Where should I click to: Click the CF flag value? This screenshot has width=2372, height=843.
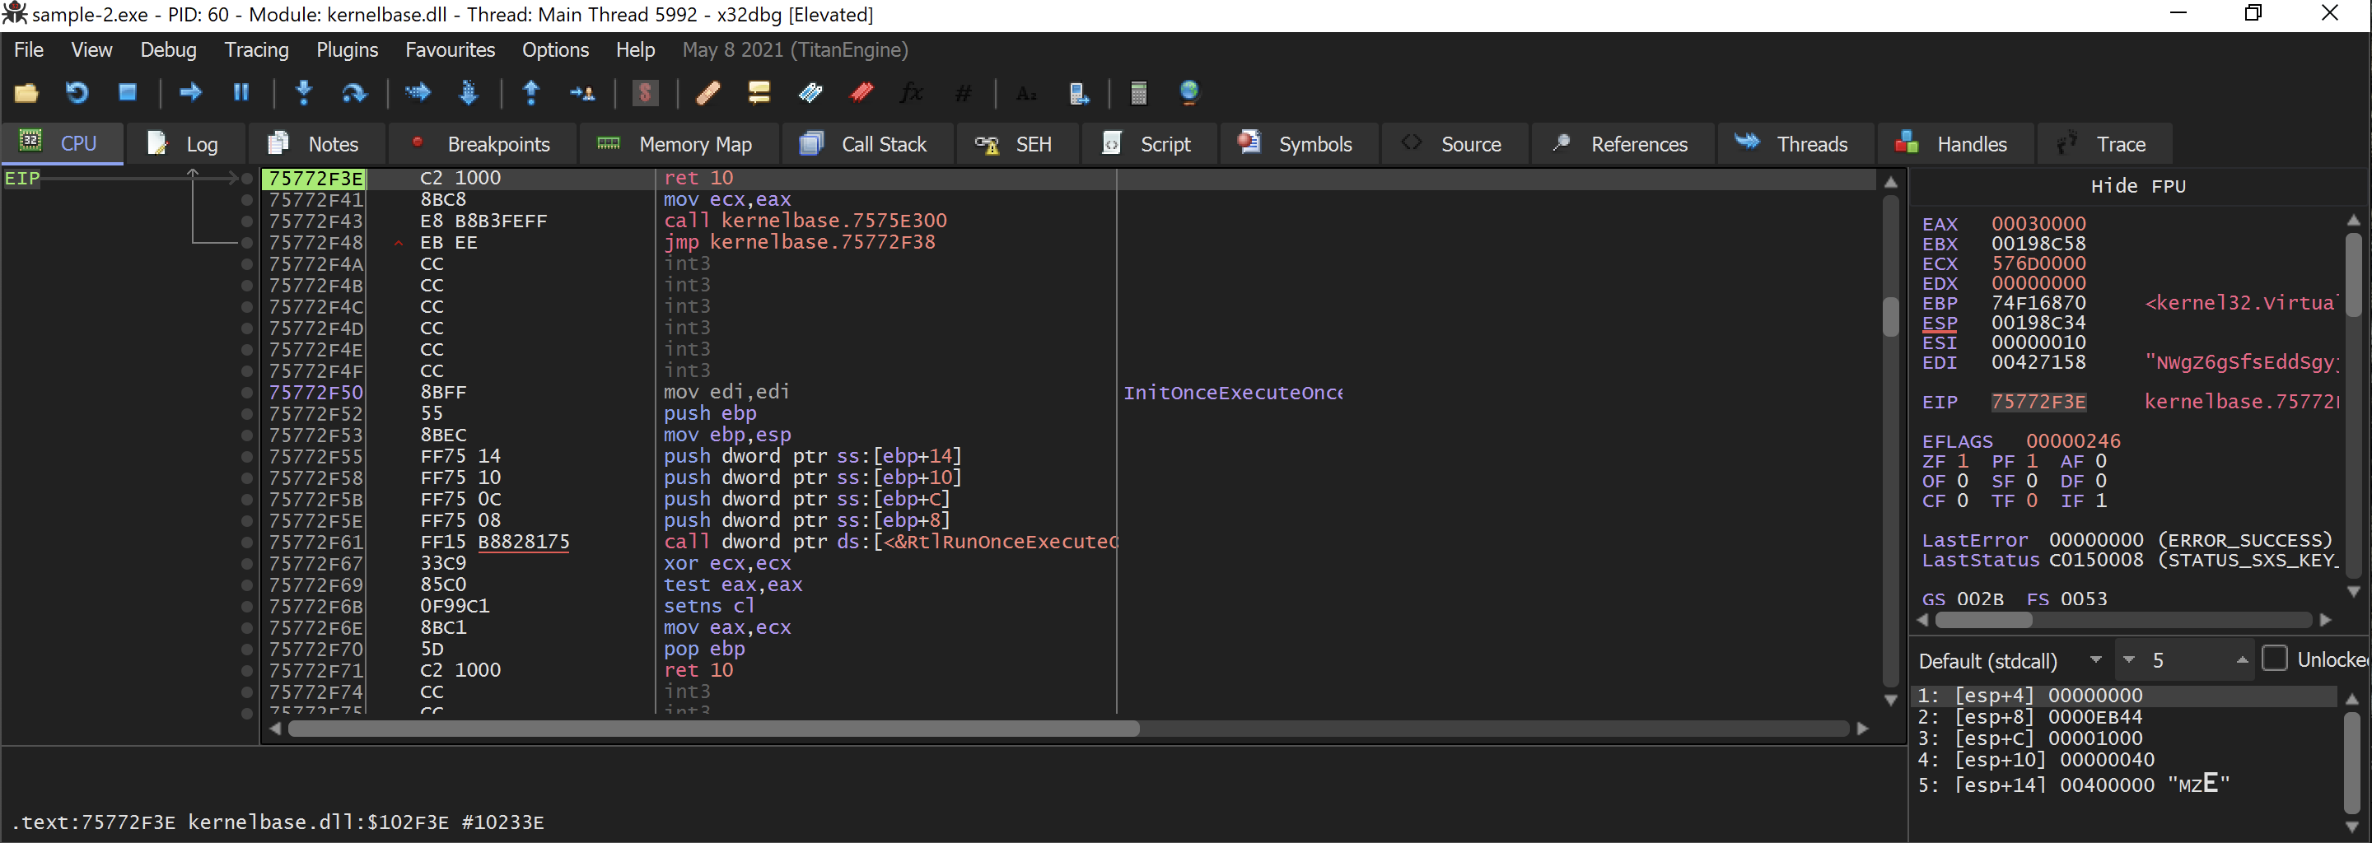(x=1962, y=501)
